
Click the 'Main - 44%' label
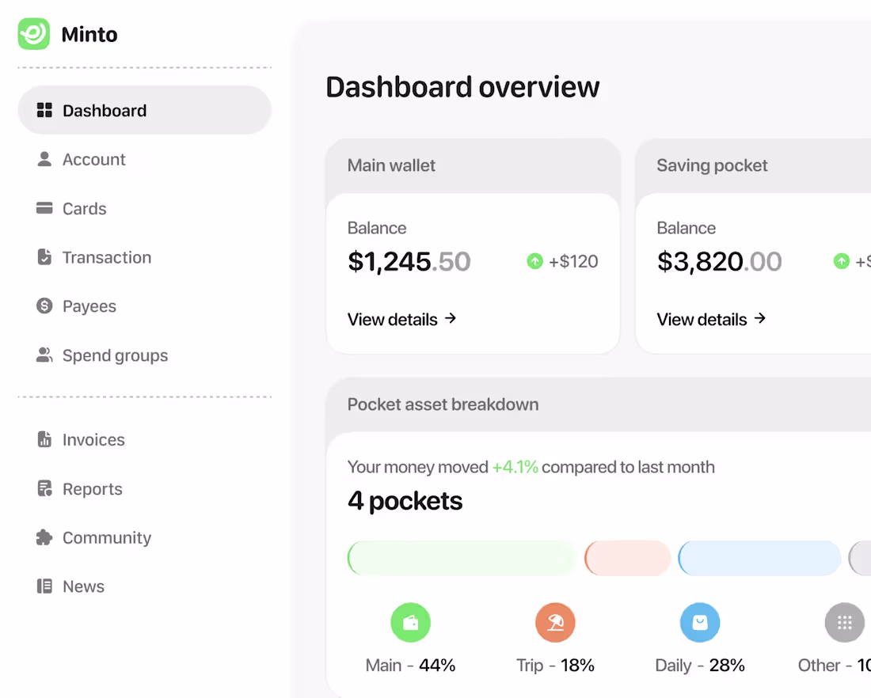point(410,666)
